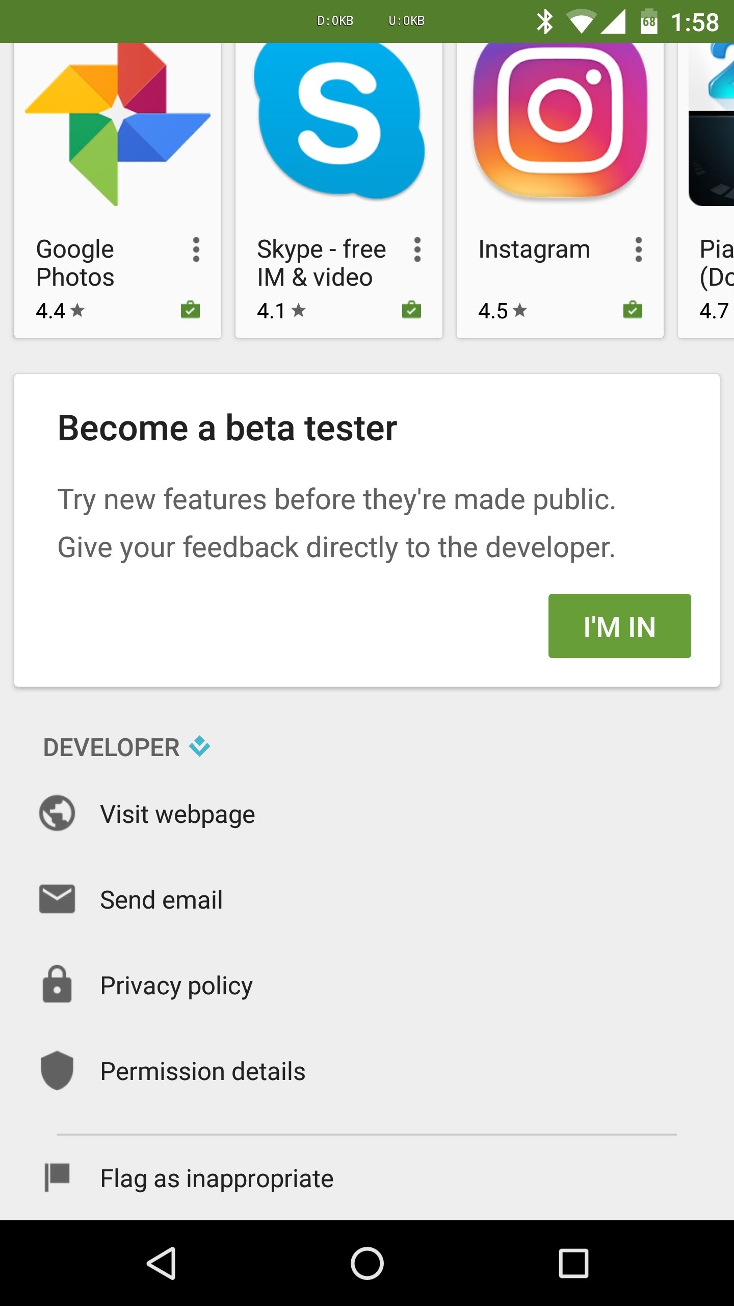Open the developer's Privacy policy
734x1306 pixels.
point(176,985)
